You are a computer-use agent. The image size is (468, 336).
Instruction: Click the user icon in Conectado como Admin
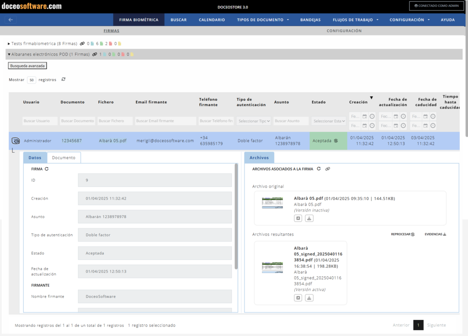tap(416, 5)
